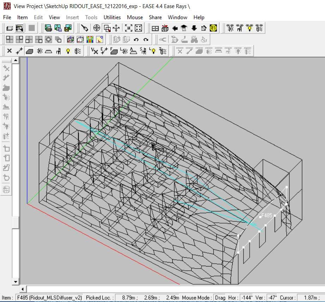Screen dimensions: 325x302
Task: Click the red-arrow boxed room icon
Action: [165, 28]
